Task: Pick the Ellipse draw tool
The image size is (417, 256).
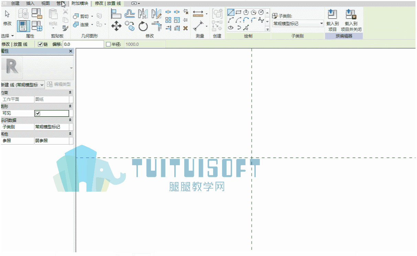Action: 231,28
